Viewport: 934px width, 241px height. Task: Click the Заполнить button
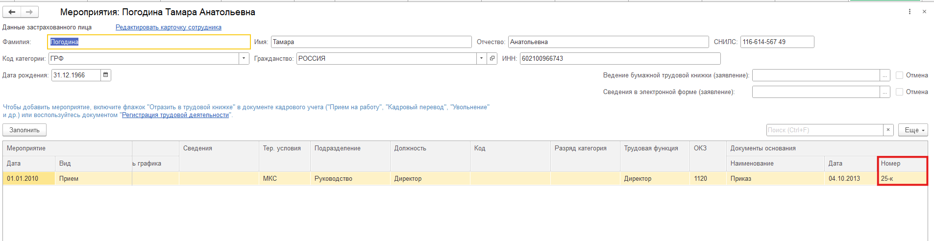click(x=25, y=130)
